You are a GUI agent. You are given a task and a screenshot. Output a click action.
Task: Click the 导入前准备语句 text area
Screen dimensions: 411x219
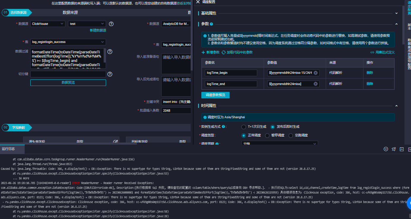176,64
